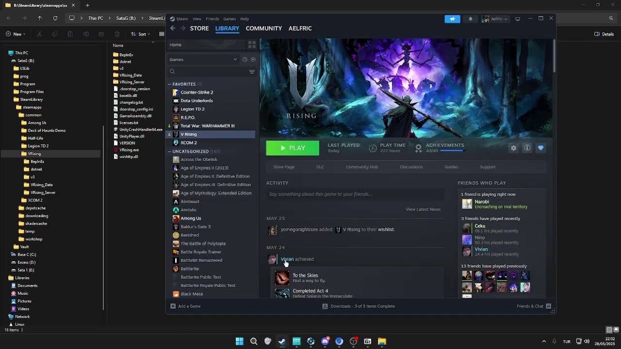621x349 pixels.
Task: Click the Steam announcements megaphone icon
Action: point(452,19)
